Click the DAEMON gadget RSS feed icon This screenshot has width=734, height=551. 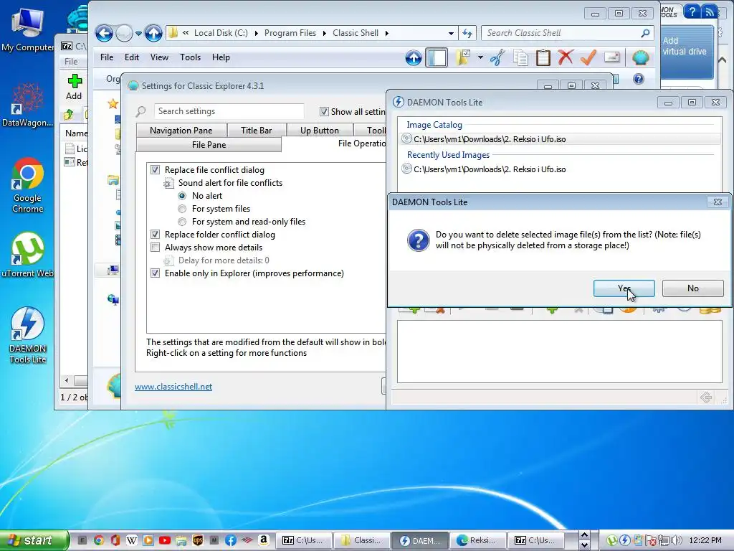coord(710,11)
